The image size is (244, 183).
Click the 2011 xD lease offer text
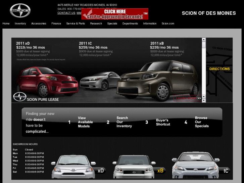click(x=33, y=49)
